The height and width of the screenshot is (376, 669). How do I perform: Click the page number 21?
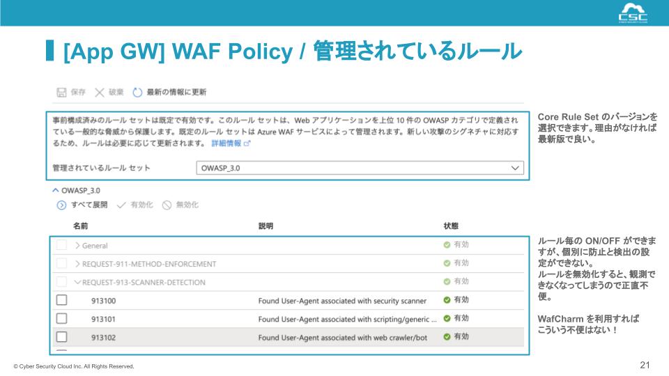point(645,365)
